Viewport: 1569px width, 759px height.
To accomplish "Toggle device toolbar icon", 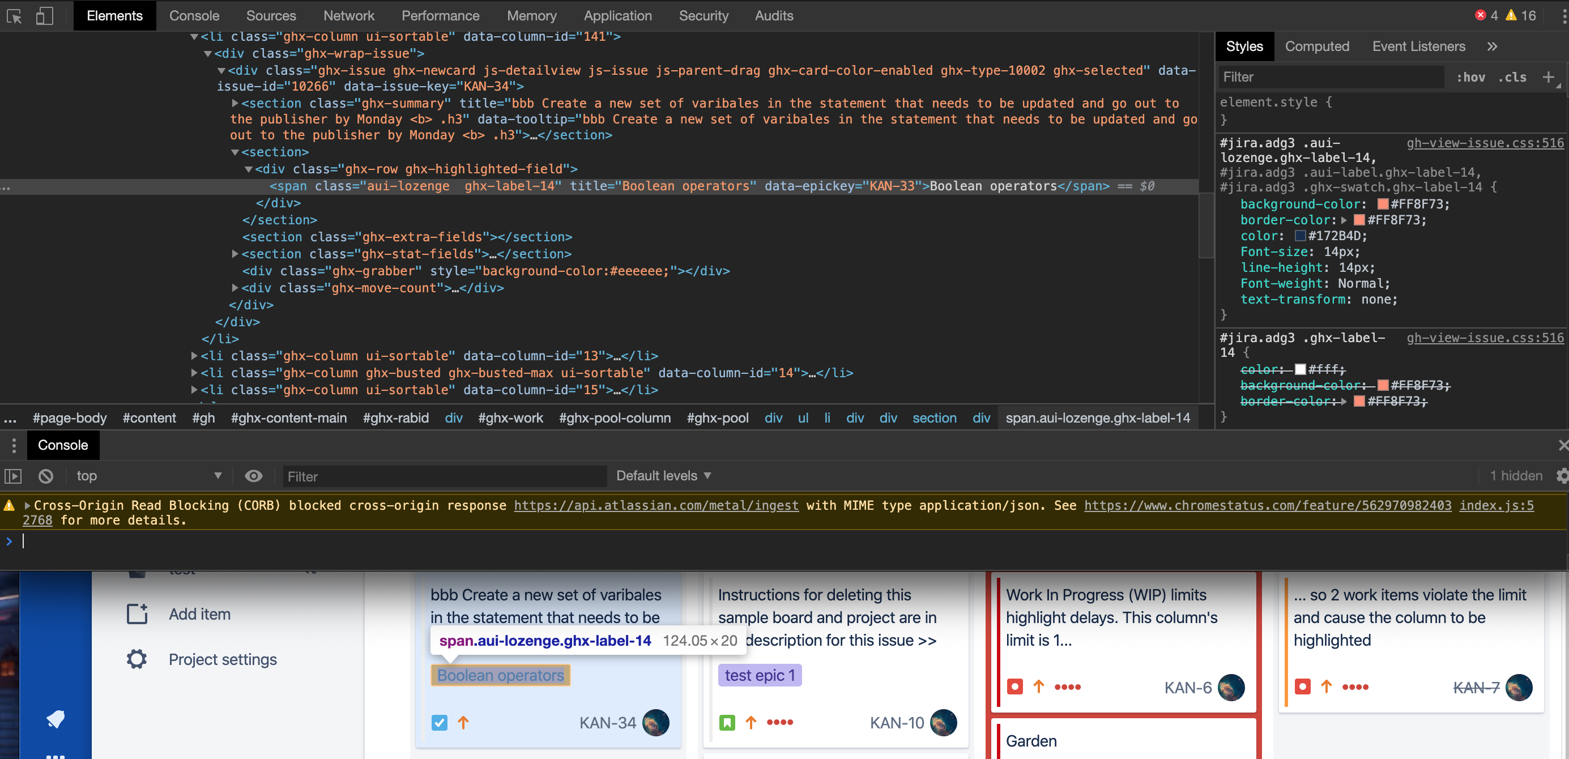I will point(44,16).
